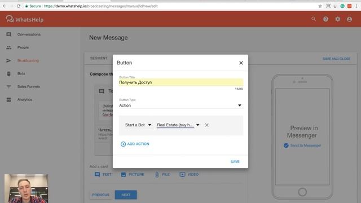Screen dimensions: 361x203
Task: Open the Real Estate bot dropdown
Action: tap(178, 125)
